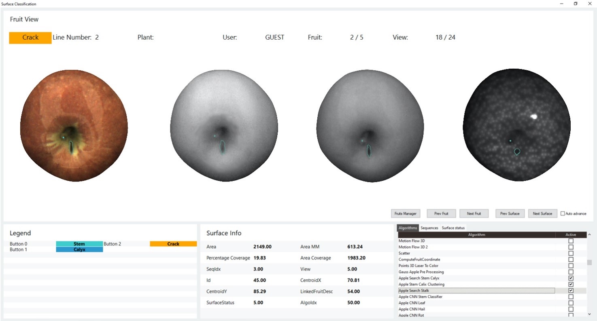Go to the Next Fruit

474,213
